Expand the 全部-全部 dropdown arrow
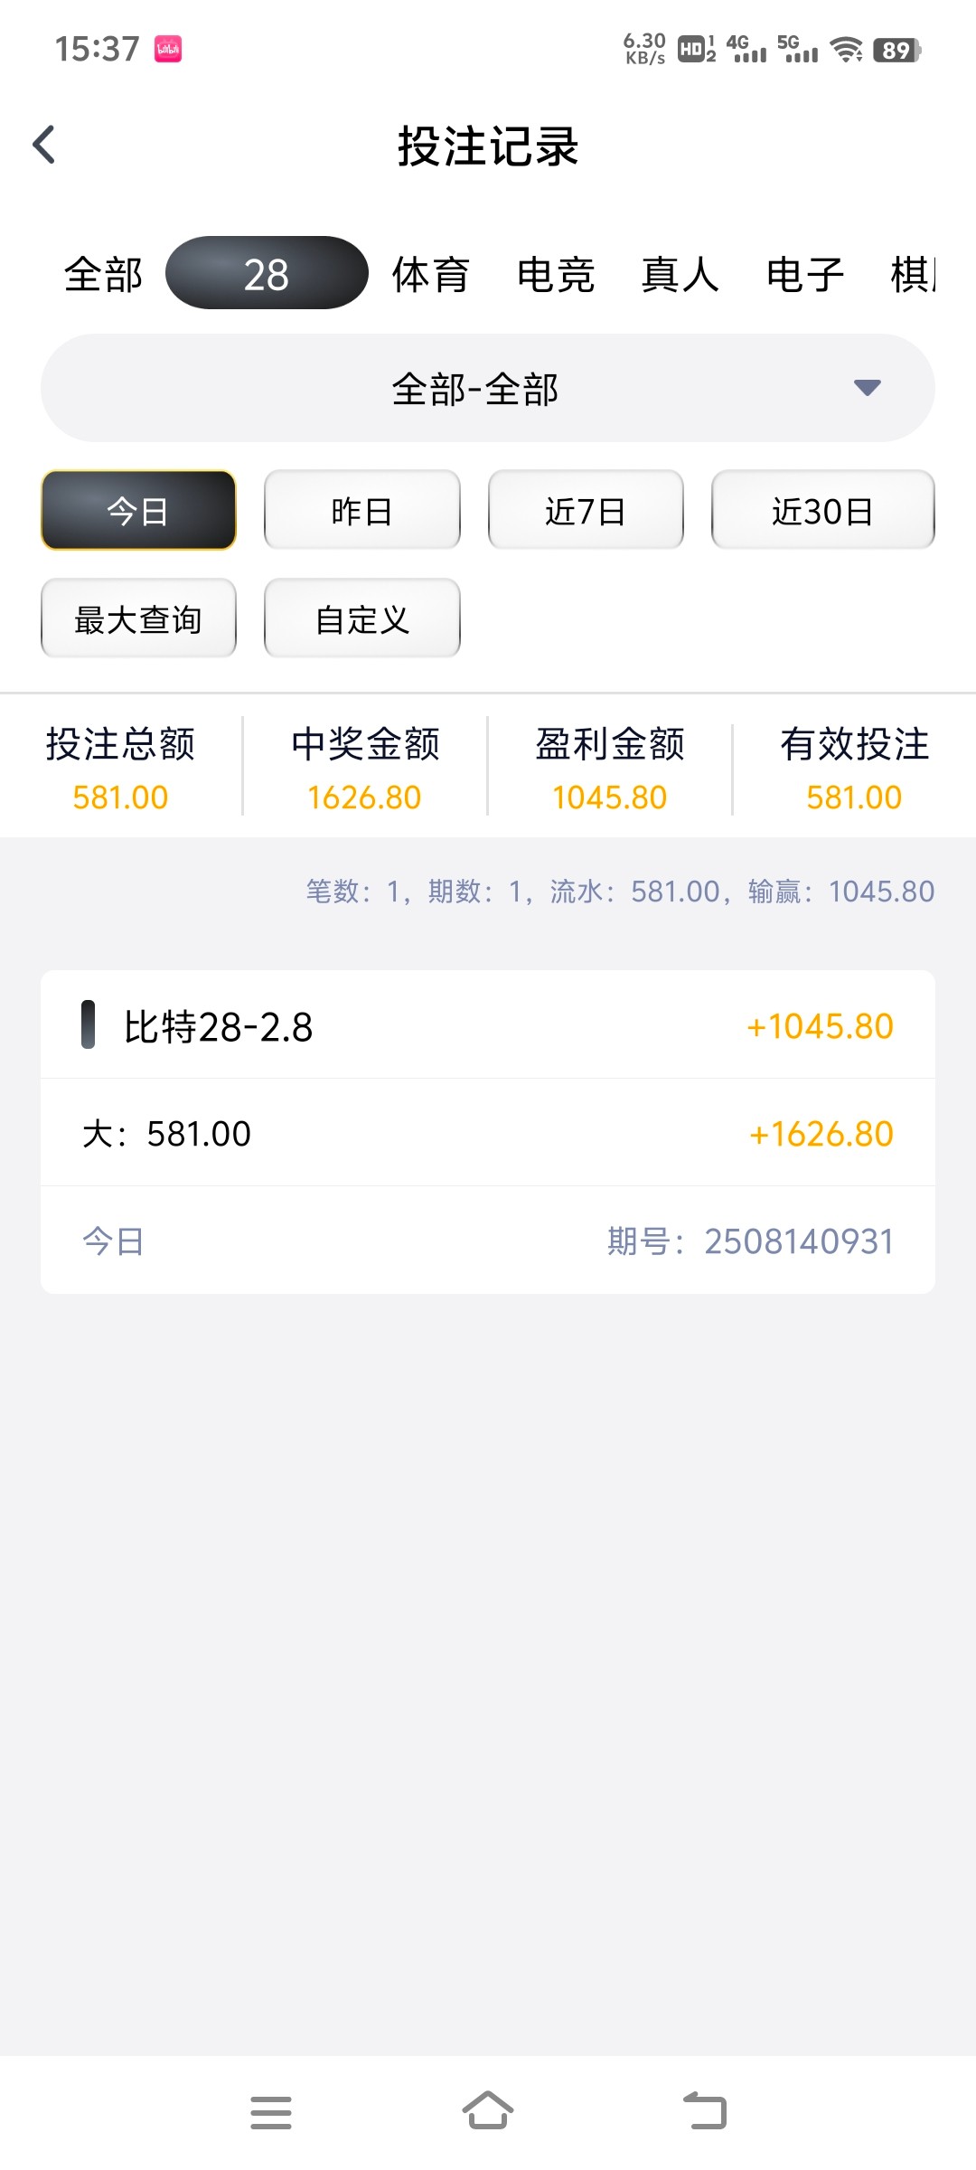Viewport: 976px width, 2170px height. point(867,388)
